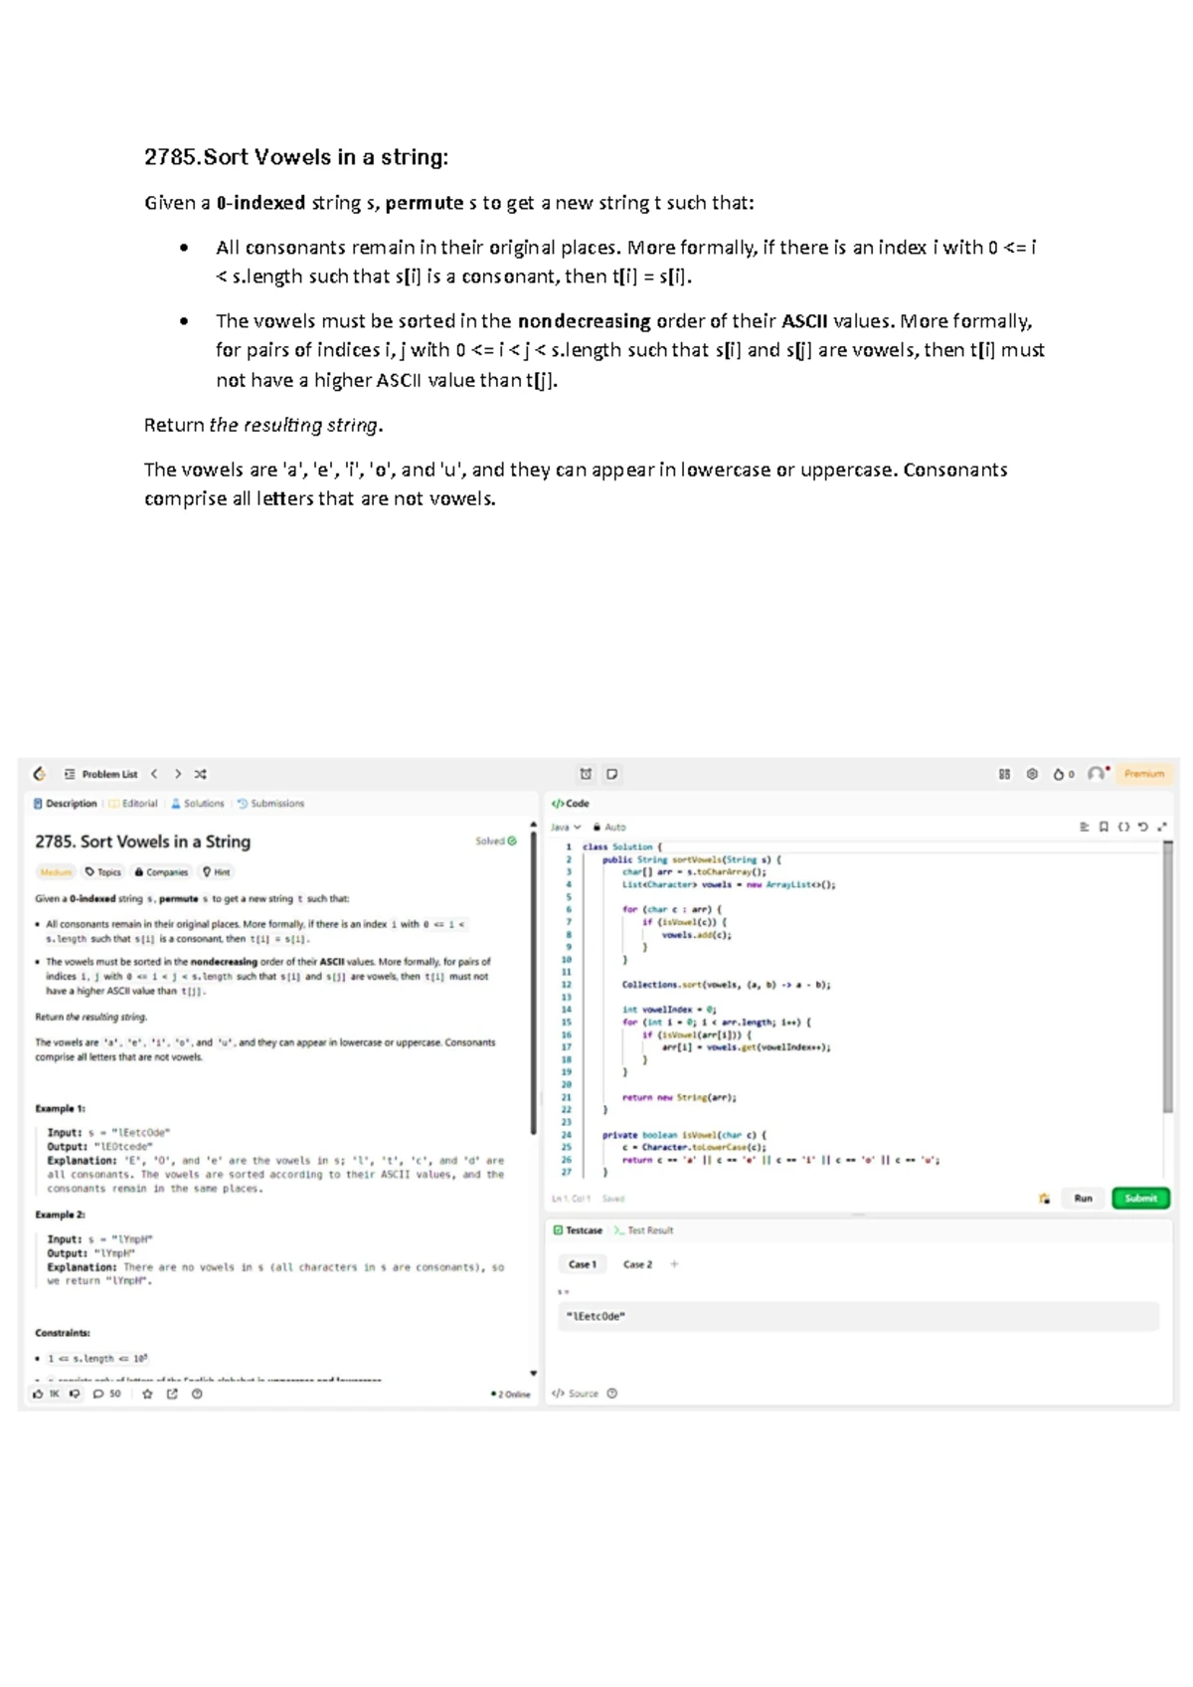Toggle the Auto lock setting
This screenshot has width=1193, height=1687.
point(609,828)
